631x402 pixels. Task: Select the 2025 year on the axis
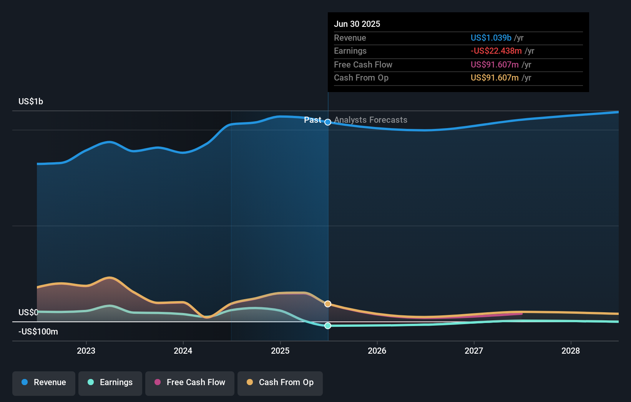click(x=280, y=351)
